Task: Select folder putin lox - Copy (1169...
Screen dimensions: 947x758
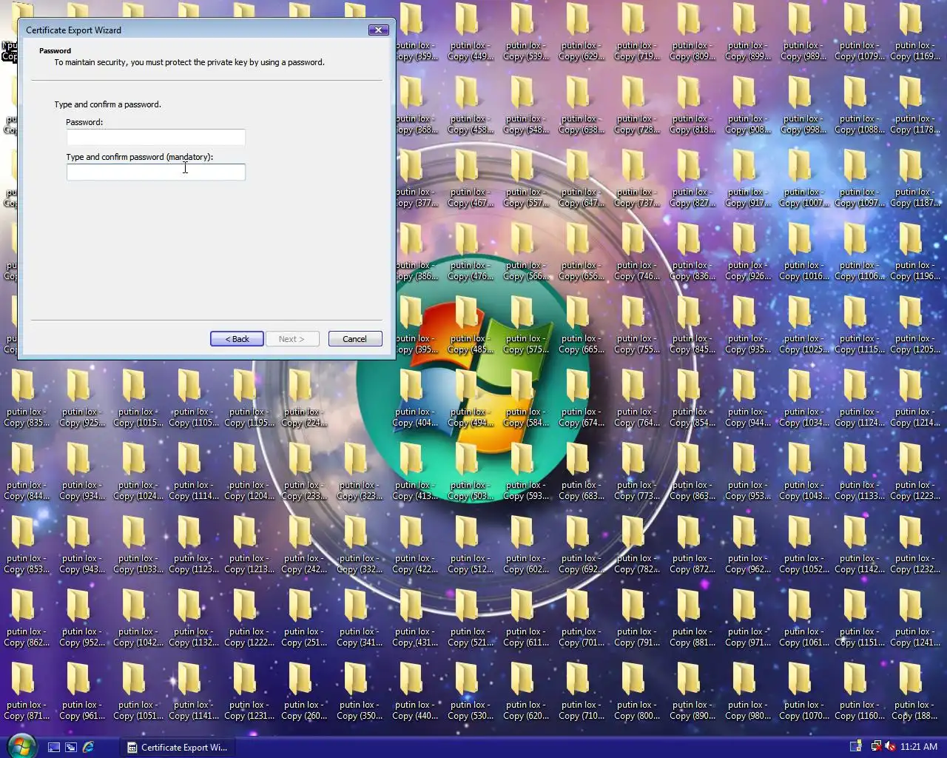Action: [914, 33]
